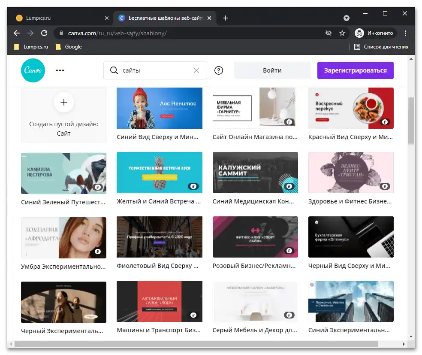Click paid badge on Сайт Онлайн Магазина thumbnail
This screenshot has height=355, width=422.
pyautogui.click(x=289, y=122)
